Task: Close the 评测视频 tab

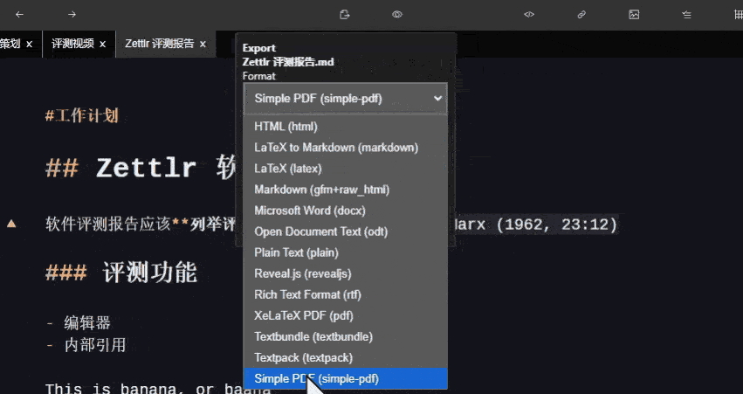Action: 103,44
